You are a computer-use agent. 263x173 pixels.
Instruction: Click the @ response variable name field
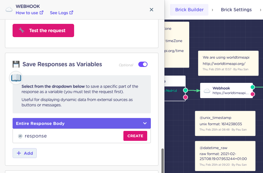[68, 136]
